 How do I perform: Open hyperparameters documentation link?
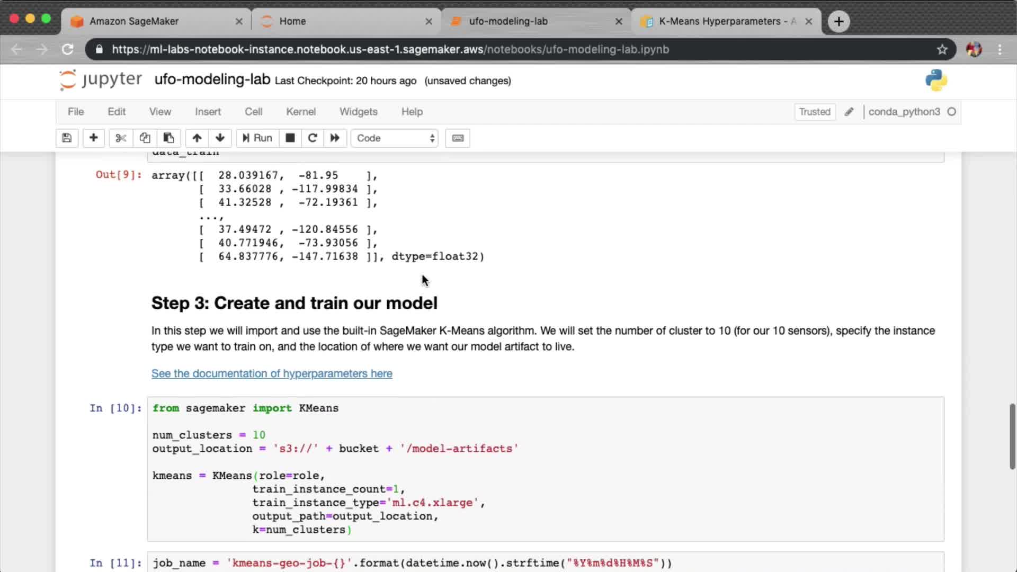(x=272, y=373)
